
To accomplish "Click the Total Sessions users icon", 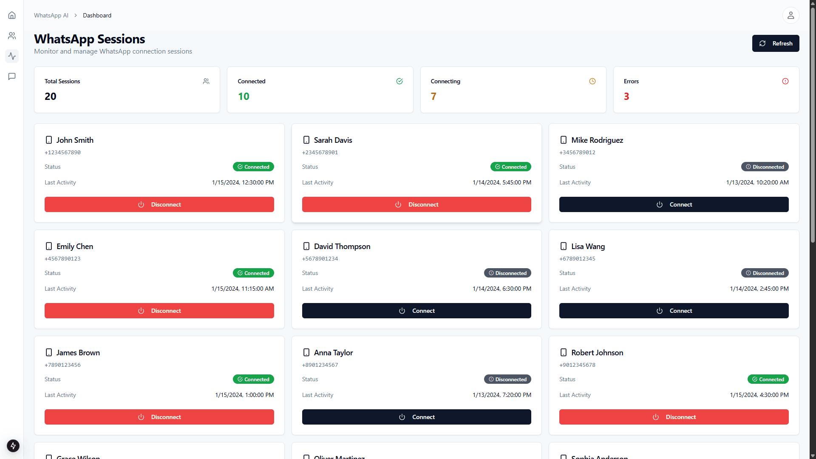I will click(x=206, y=81).
